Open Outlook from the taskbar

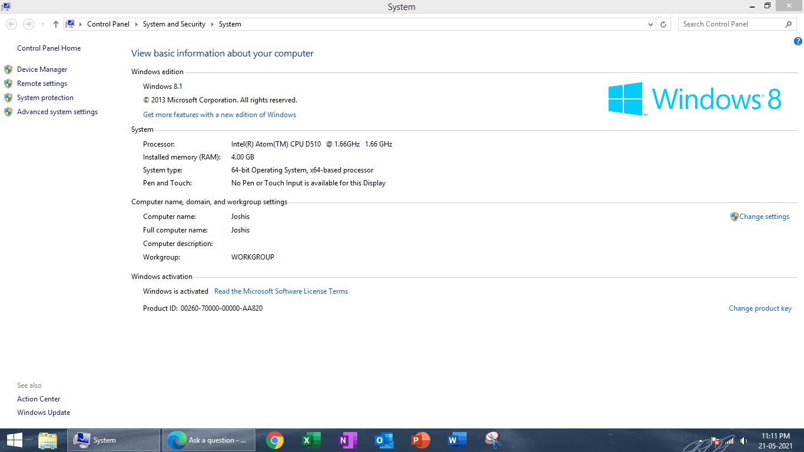point(384,440)
